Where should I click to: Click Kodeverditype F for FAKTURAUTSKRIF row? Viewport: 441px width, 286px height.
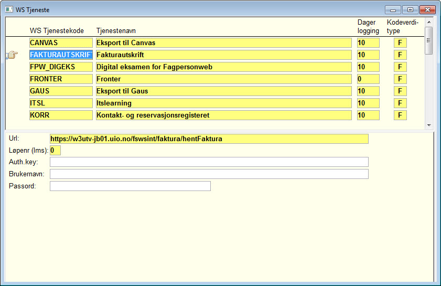click(x=400, y=55)
